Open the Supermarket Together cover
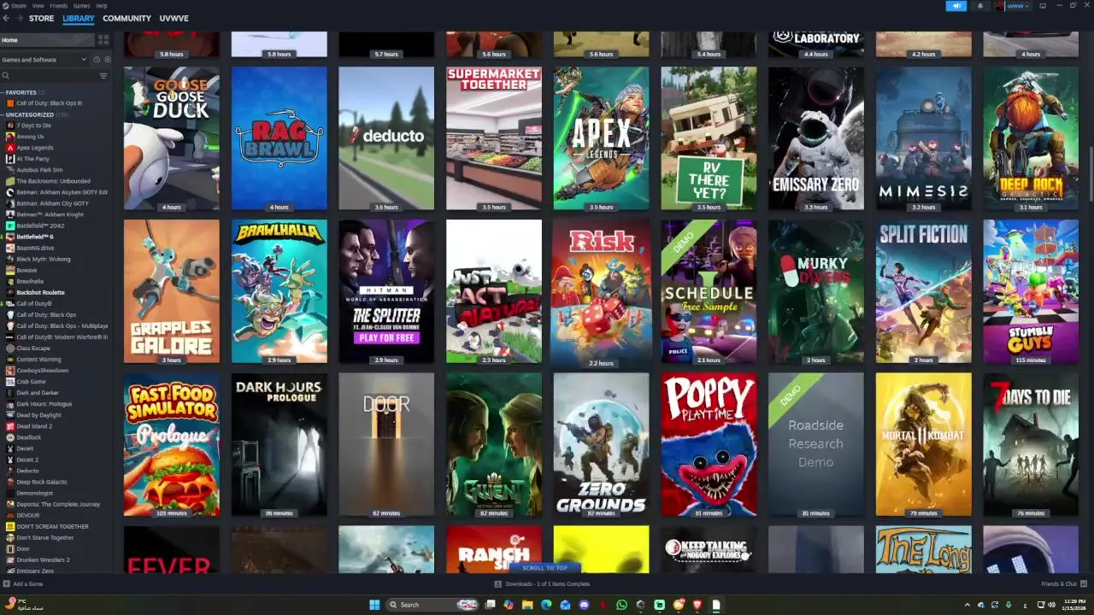 coord(494,138)
